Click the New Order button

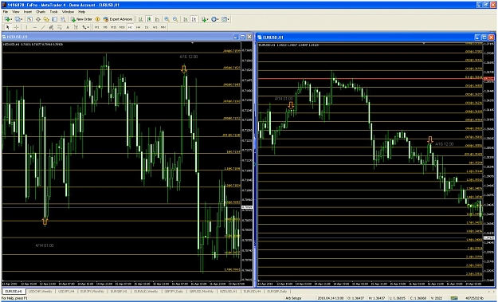tap(82, 19)
